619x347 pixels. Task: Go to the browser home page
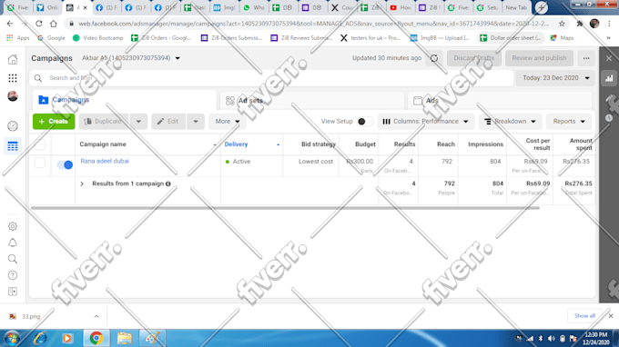point(54,24)
